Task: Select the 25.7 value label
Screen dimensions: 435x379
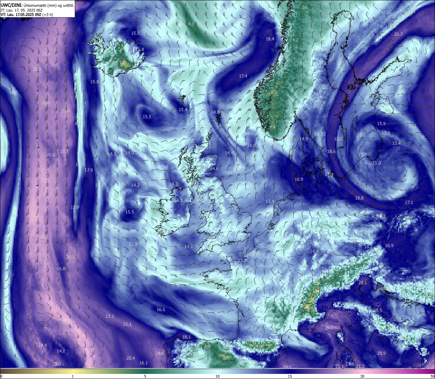Action: (64, 152)
